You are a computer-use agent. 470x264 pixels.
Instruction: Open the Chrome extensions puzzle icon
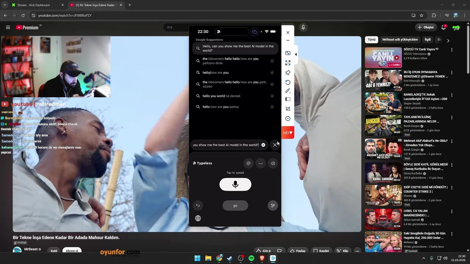click(434, 15)
